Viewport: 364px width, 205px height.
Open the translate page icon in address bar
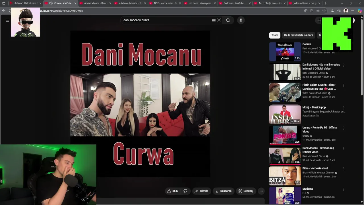coord(318,11)
